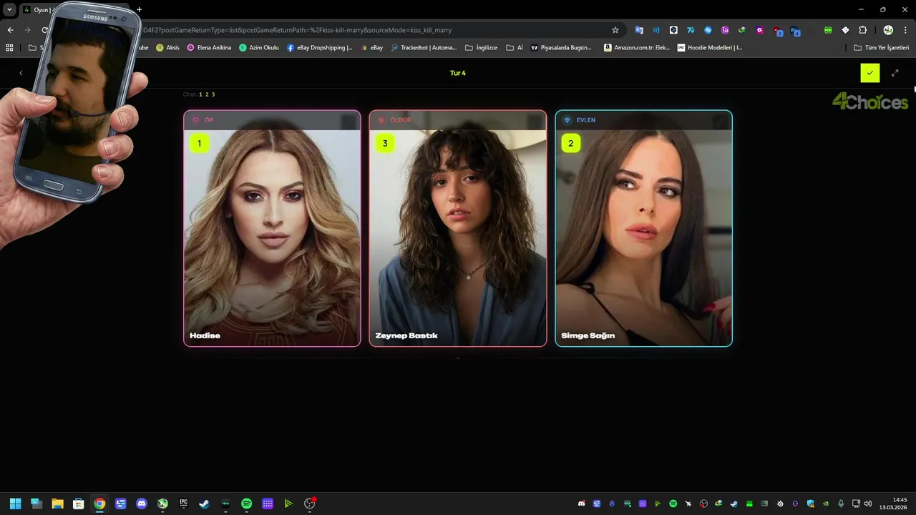Click number badge 1 on Hadise card
The image size is (916, 515).
[x=199, y=143]
